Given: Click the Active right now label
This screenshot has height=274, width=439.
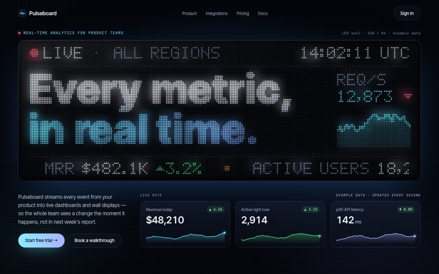Looking at the screenshot, I should 255,210.
